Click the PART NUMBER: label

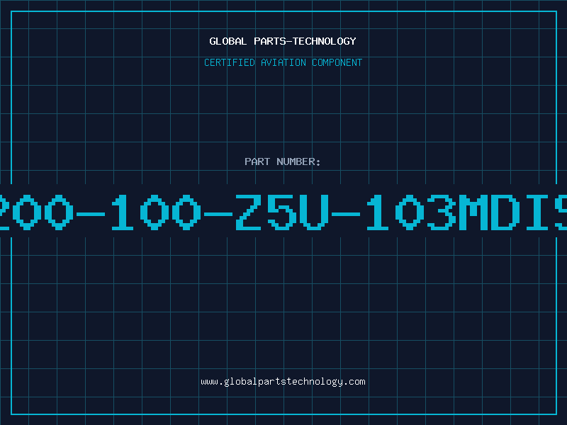[283, 161]
